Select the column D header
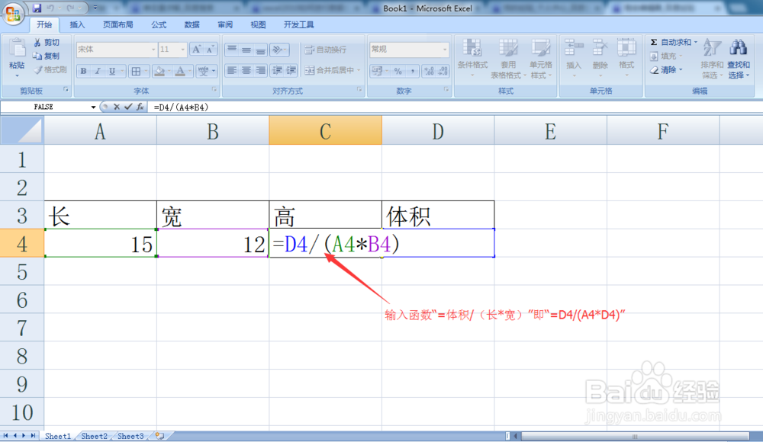The width and height of the screenshot is (763, 442). click(438, 130)
